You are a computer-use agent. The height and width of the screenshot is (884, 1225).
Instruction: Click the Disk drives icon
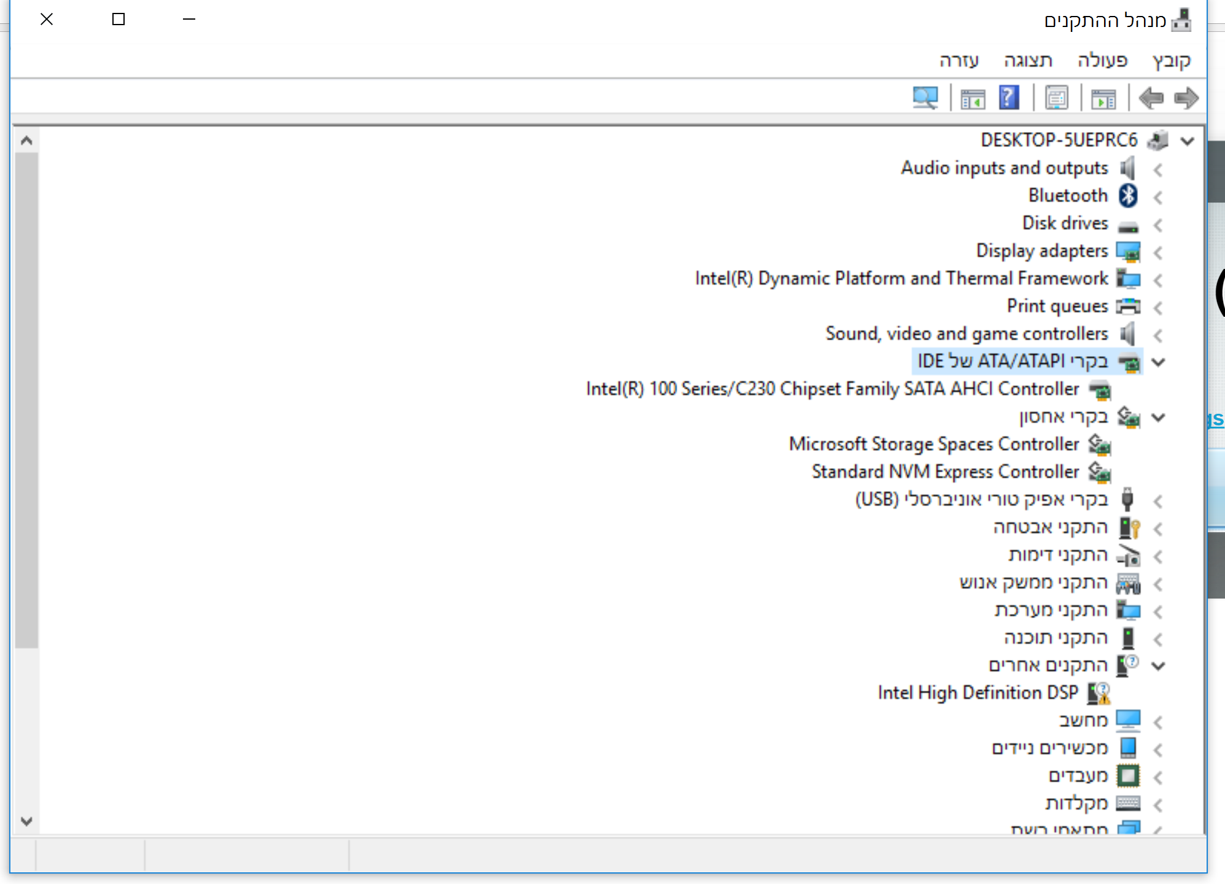click(1128, 227)
